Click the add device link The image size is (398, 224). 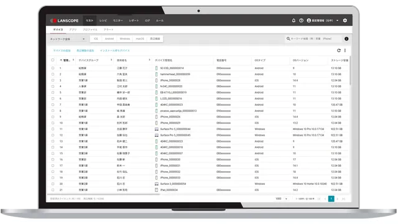tap(62, 50)
